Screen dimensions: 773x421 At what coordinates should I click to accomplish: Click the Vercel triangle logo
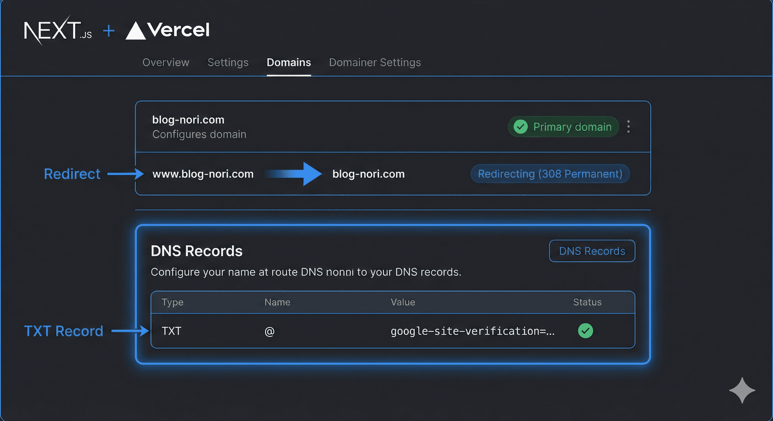tap(135, 31)
